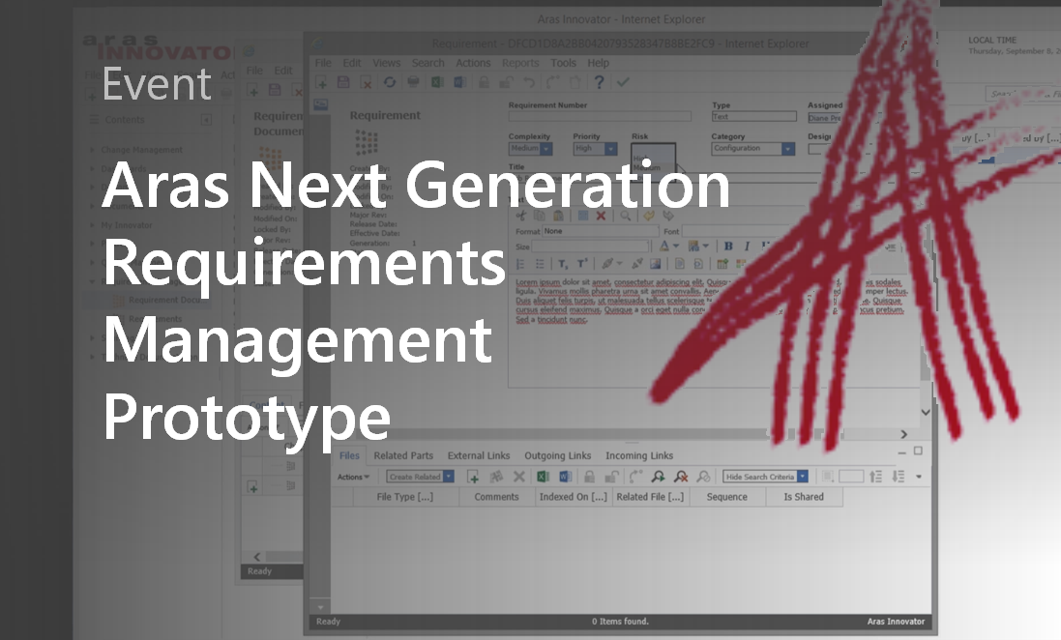
Task: Save the requirement using the save icon
Action: click(x=342, y=84)
